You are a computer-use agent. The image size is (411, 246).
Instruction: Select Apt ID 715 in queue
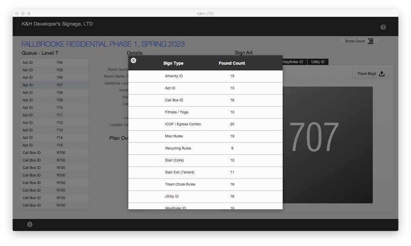[54, 145]
